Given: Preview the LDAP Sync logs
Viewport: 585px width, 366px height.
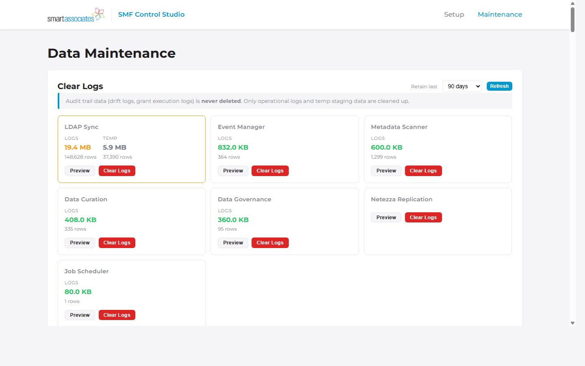Looking at the screenshot, I should pos(80,170).
